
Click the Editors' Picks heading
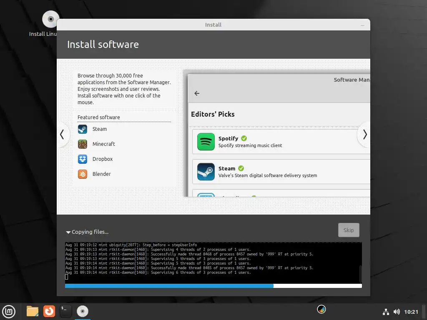tap(213, 114)
